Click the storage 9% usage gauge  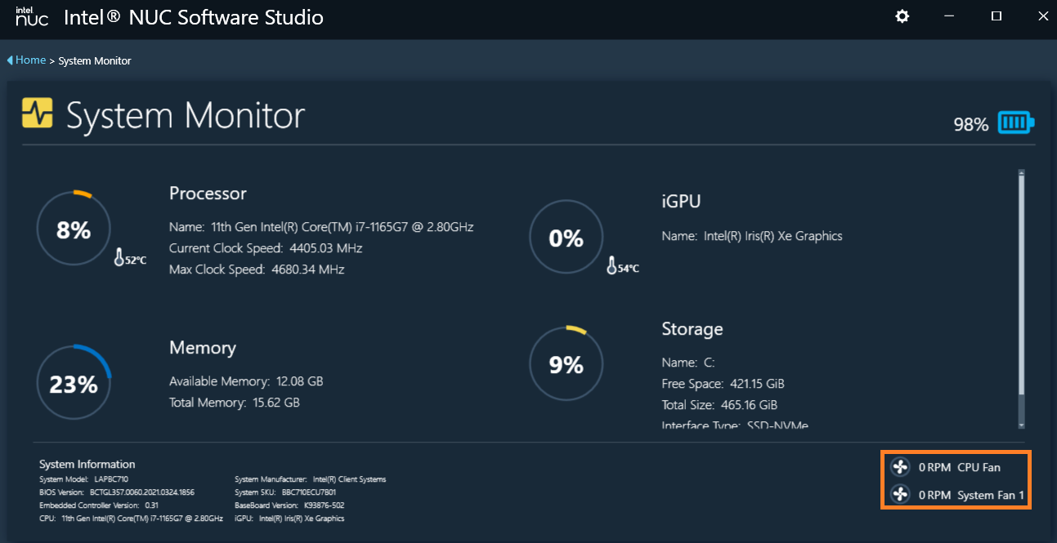[x=567, y=364]
